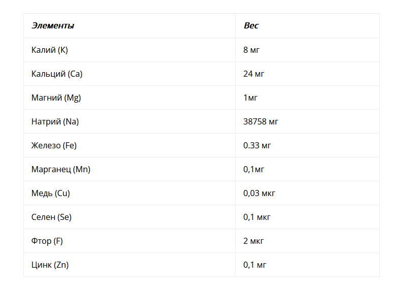395x286 pixels.
Task: Click the 8 мг value
Action: (251, 50)
